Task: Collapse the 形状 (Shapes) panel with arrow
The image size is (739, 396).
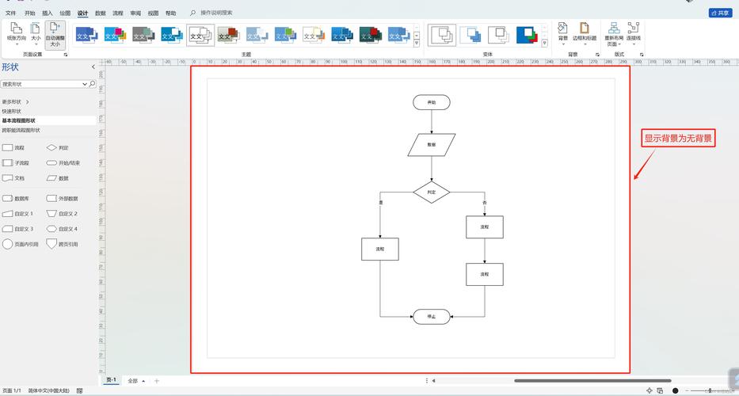Action: (93, 67)
